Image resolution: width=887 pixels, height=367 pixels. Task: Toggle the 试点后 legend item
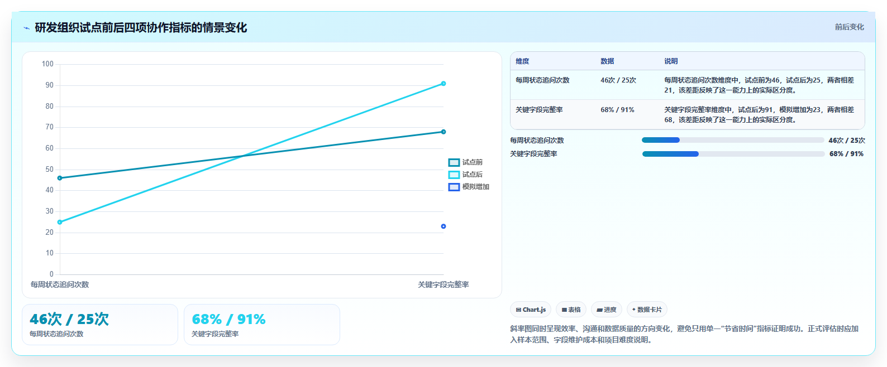(x=465, y=175)
